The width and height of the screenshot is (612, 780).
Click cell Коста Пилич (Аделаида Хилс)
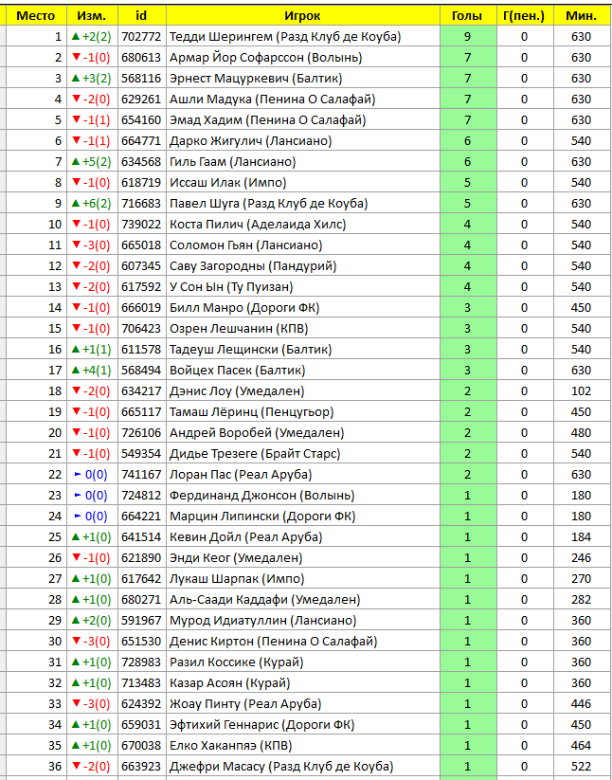point(303,225)
